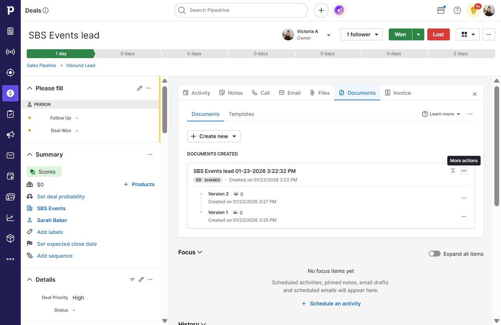Open the Projects clipboard sidebar icon
Viewport: 501px width, 325px height.
click(10, 114)
